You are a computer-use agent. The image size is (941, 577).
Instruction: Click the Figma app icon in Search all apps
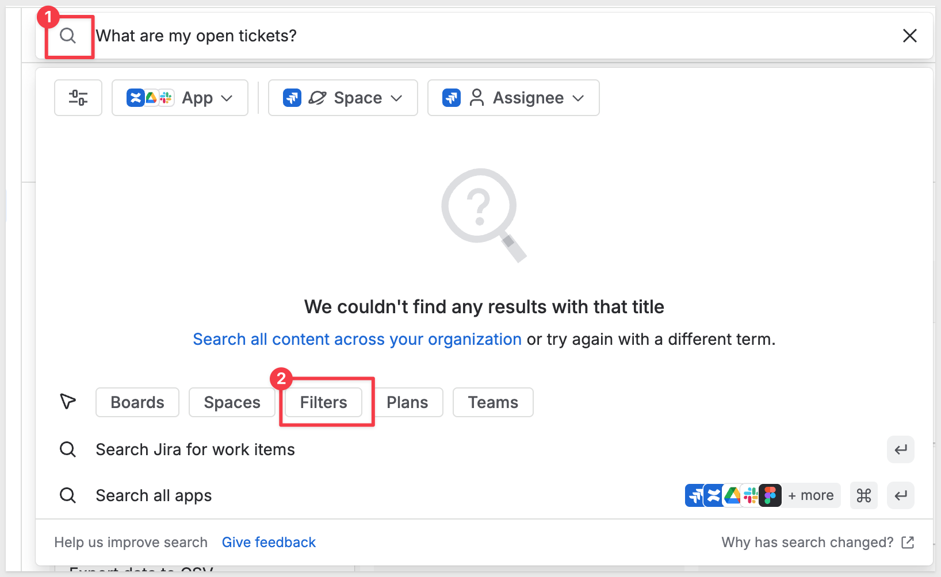click(x=770, y=495)
